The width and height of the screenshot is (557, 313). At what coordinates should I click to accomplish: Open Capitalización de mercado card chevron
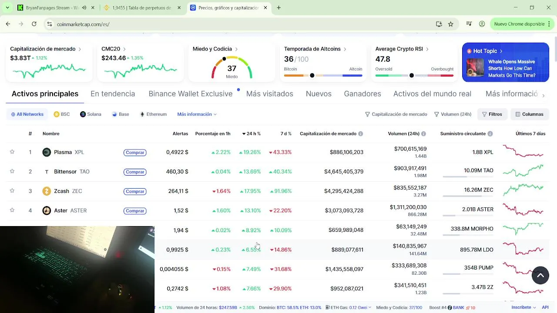tap(80, 49)
